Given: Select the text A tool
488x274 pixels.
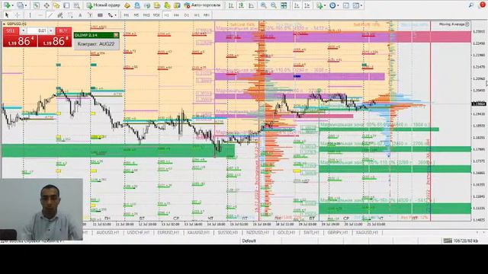Looking at the screenshot, I should click(80, 15).
